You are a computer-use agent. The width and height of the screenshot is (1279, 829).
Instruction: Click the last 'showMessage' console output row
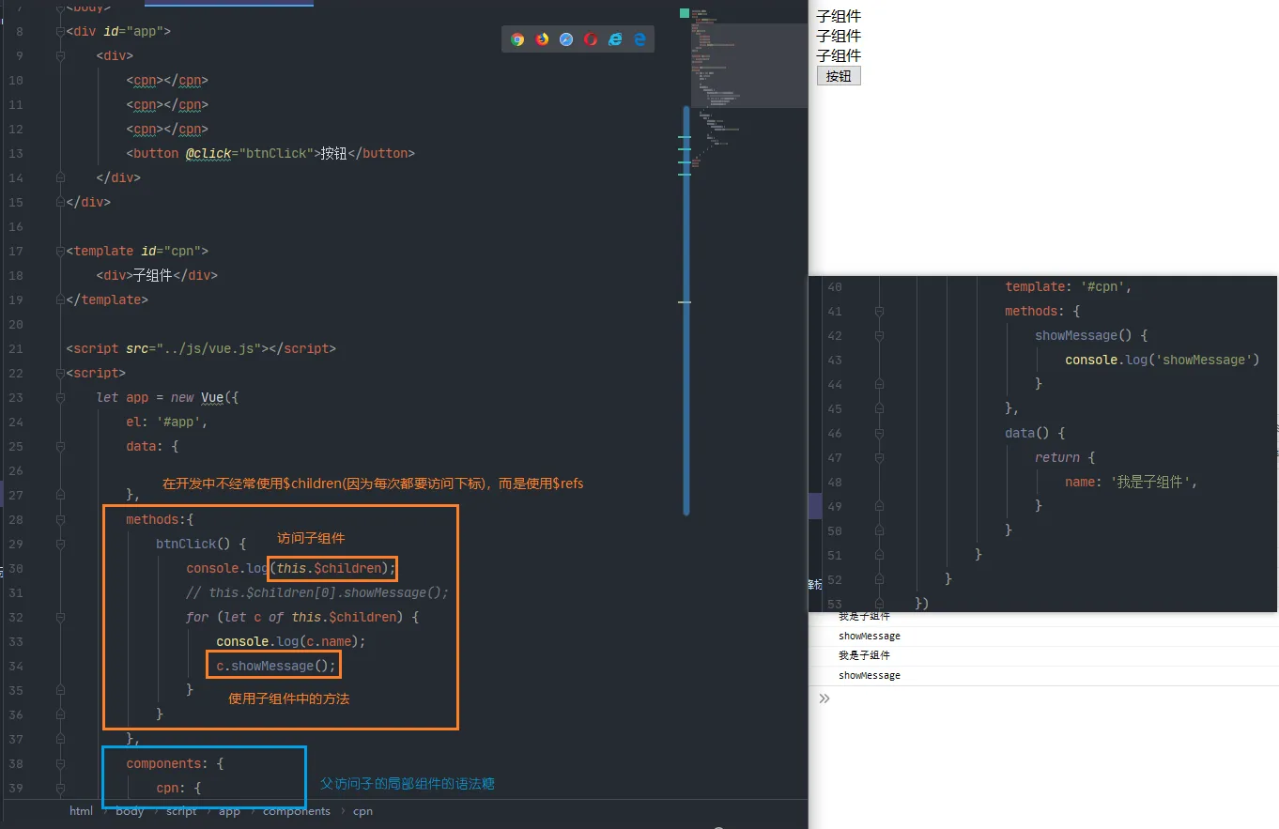coord(1043,675)
